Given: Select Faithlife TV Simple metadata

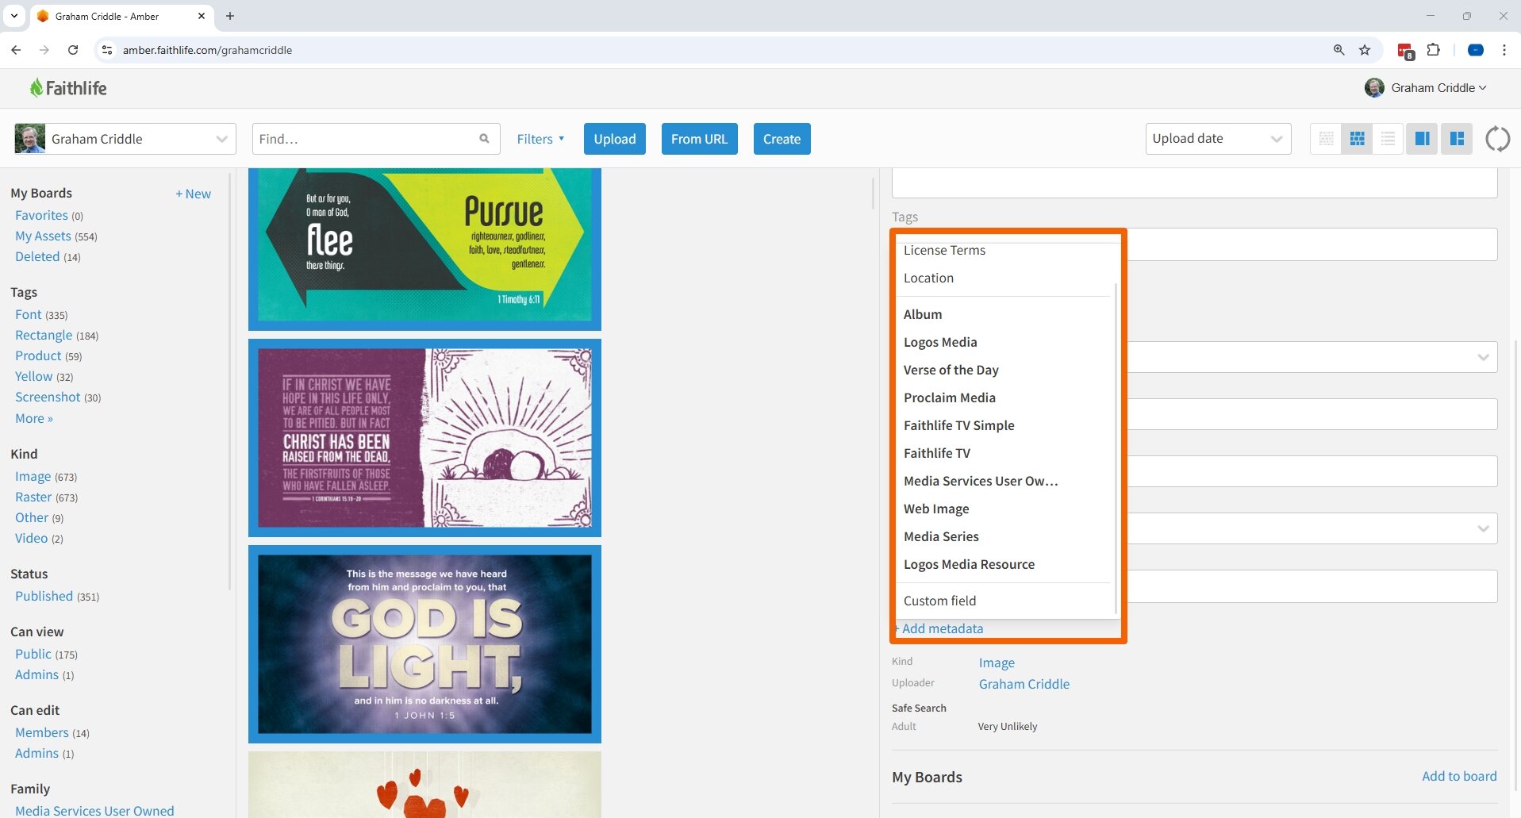Looking at the screenshot, I should (958, 425).
